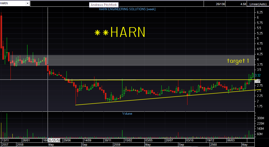The height and width of the screenshot is (147, 269).
Task: Click the 2557 year label
Action: click(5, 145)
